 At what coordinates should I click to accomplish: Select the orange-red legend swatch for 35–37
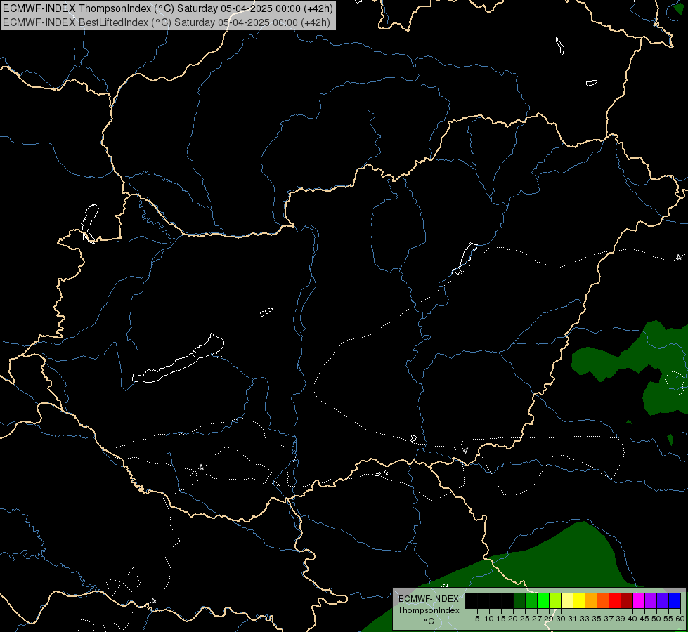pos(603,600)
